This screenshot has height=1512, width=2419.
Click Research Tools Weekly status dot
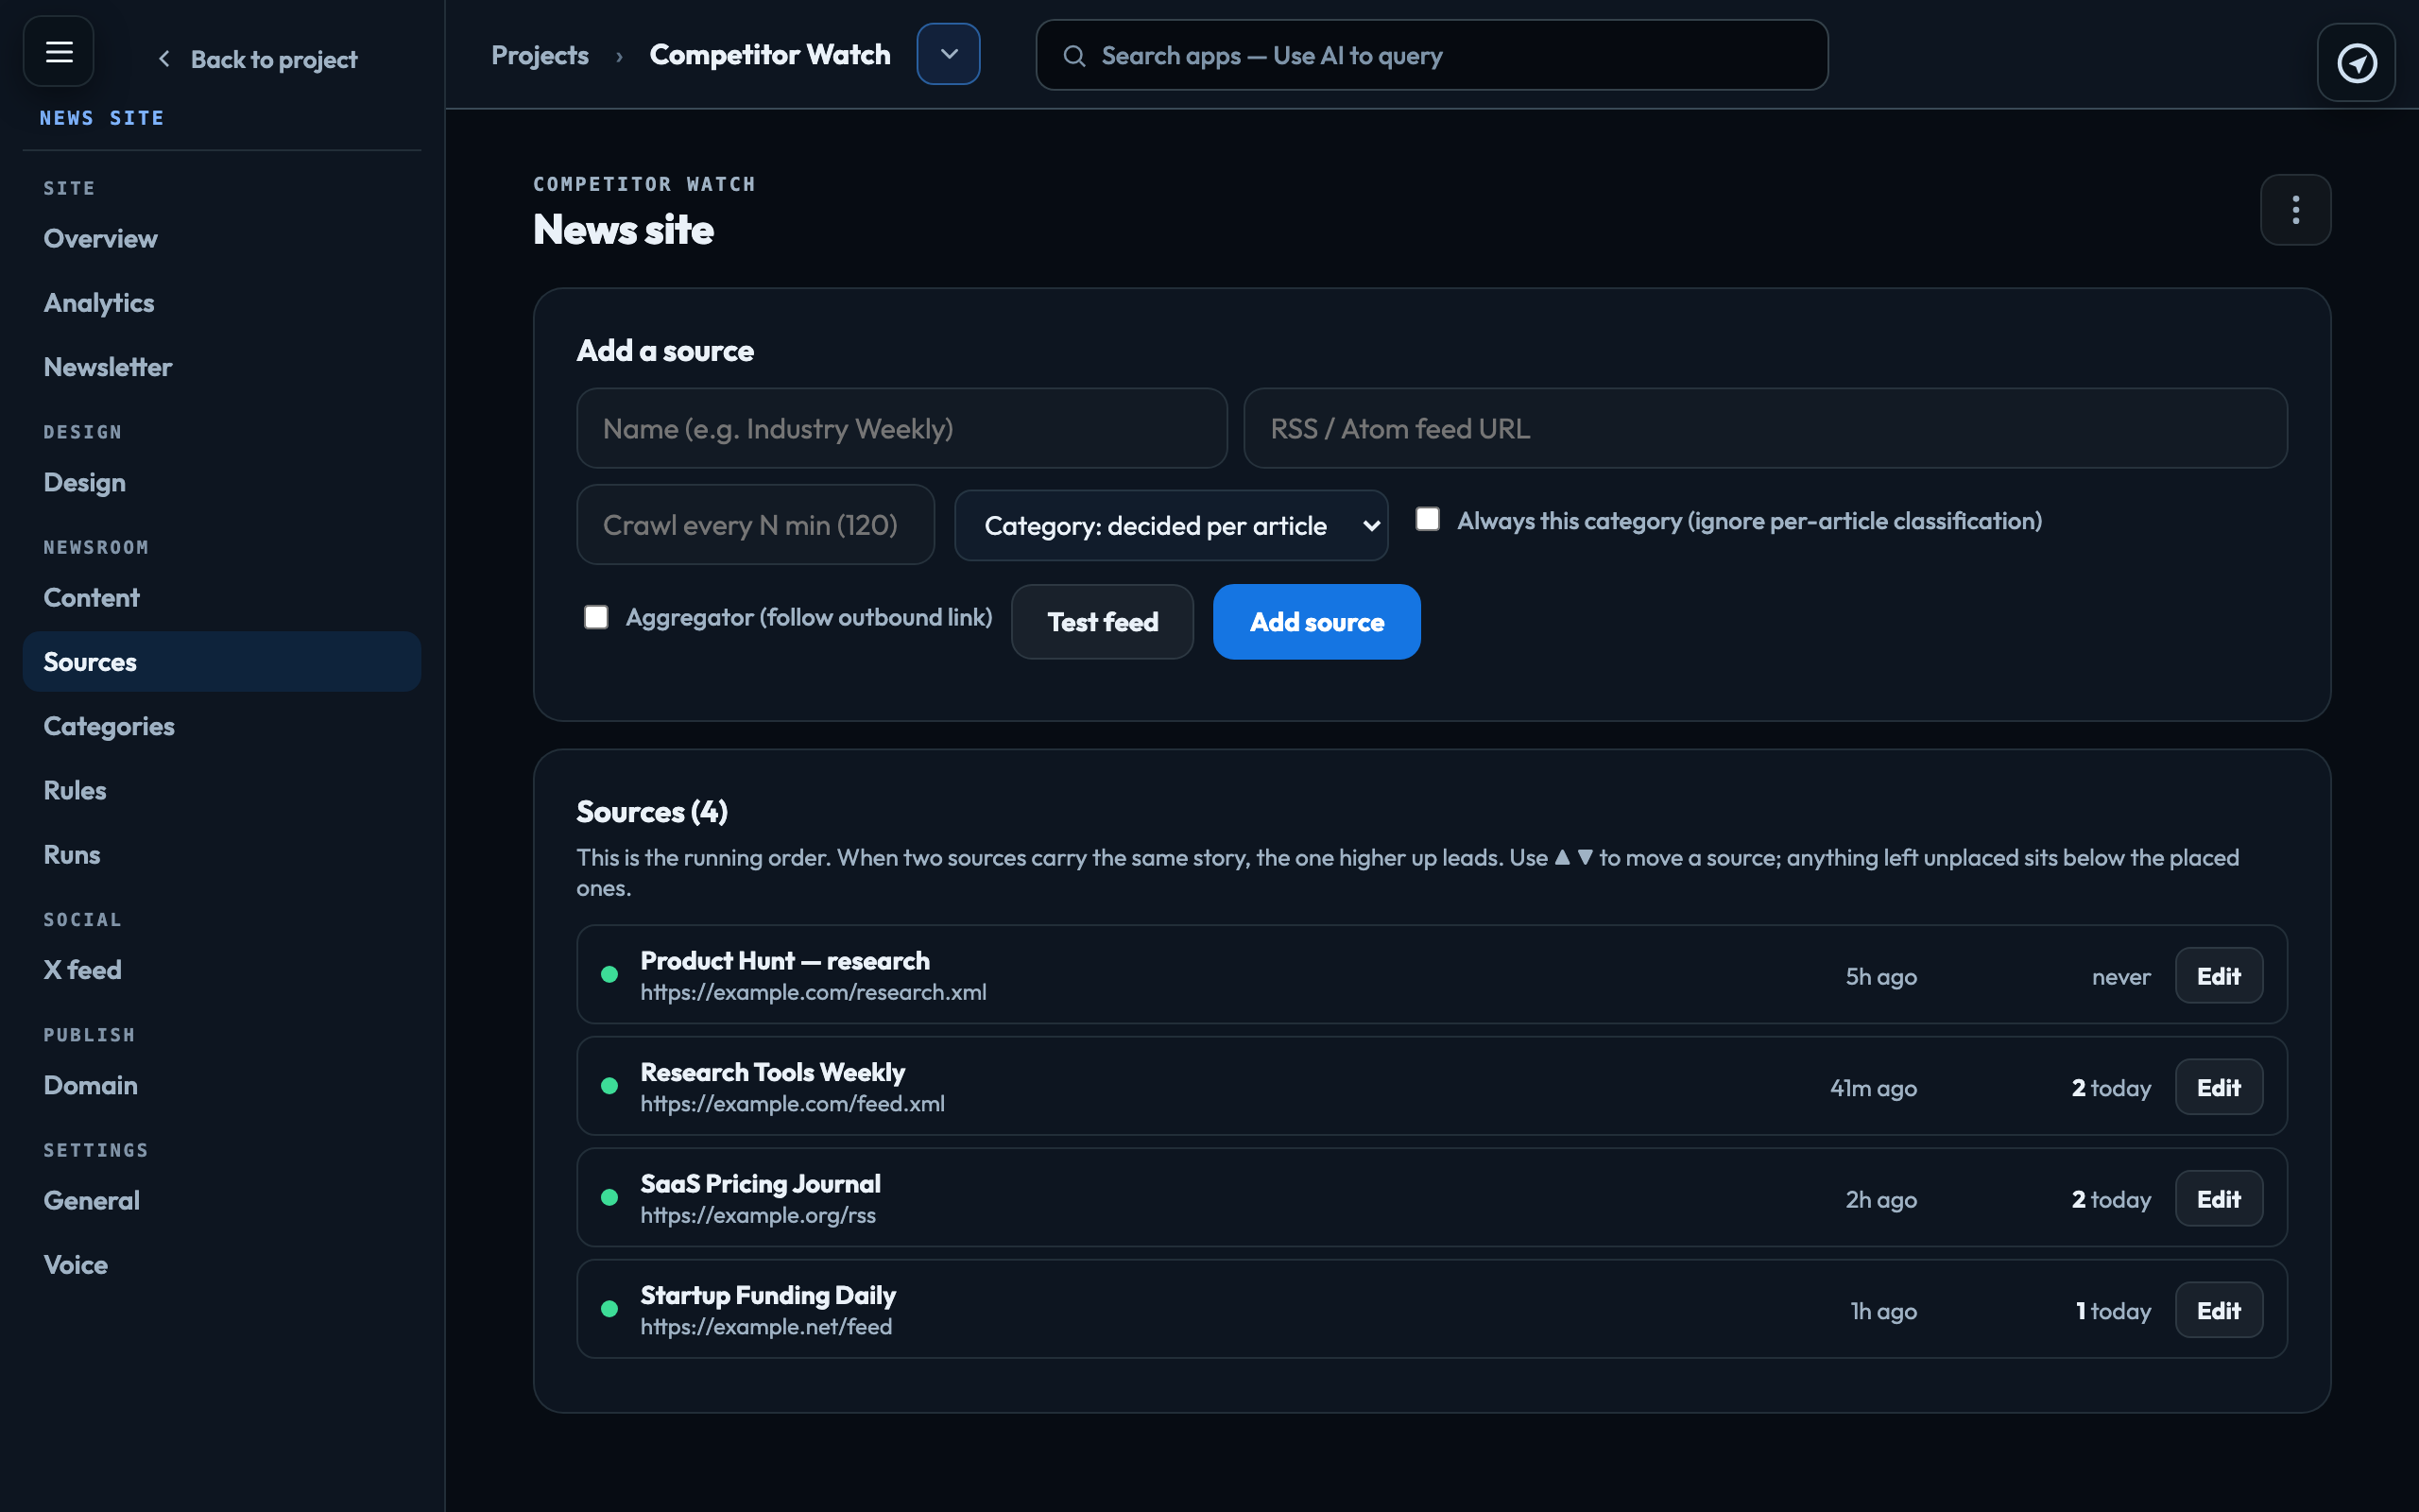pyautogui.click(x=609, y=1086)
